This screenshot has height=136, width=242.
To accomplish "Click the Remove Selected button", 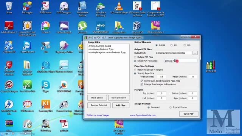I will pos(99,105).
